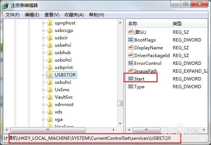Sort values by the 名称 column header
The image size is (211, 145).
tap(148, 24)
